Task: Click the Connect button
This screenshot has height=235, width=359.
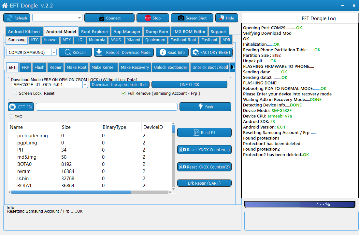Action: tap(109, 18)
